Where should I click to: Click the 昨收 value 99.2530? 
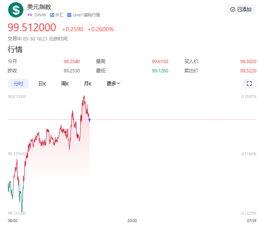(72, 71)
